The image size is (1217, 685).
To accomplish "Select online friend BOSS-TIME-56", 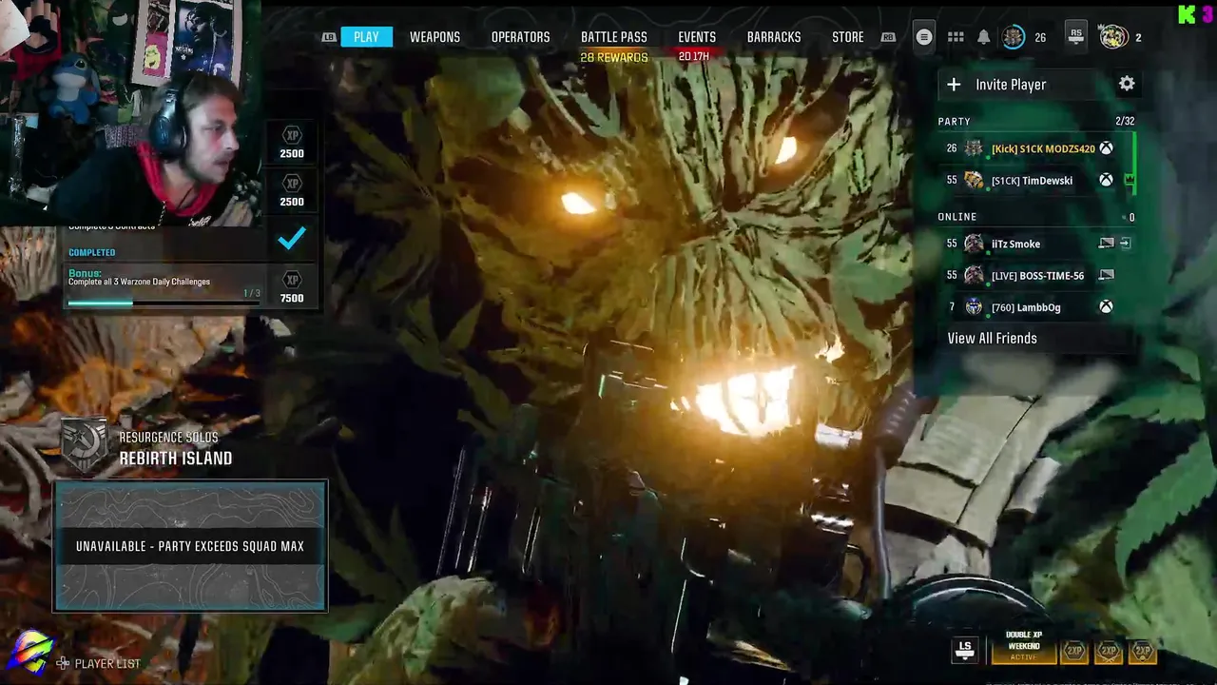I will pos(1035,275).
